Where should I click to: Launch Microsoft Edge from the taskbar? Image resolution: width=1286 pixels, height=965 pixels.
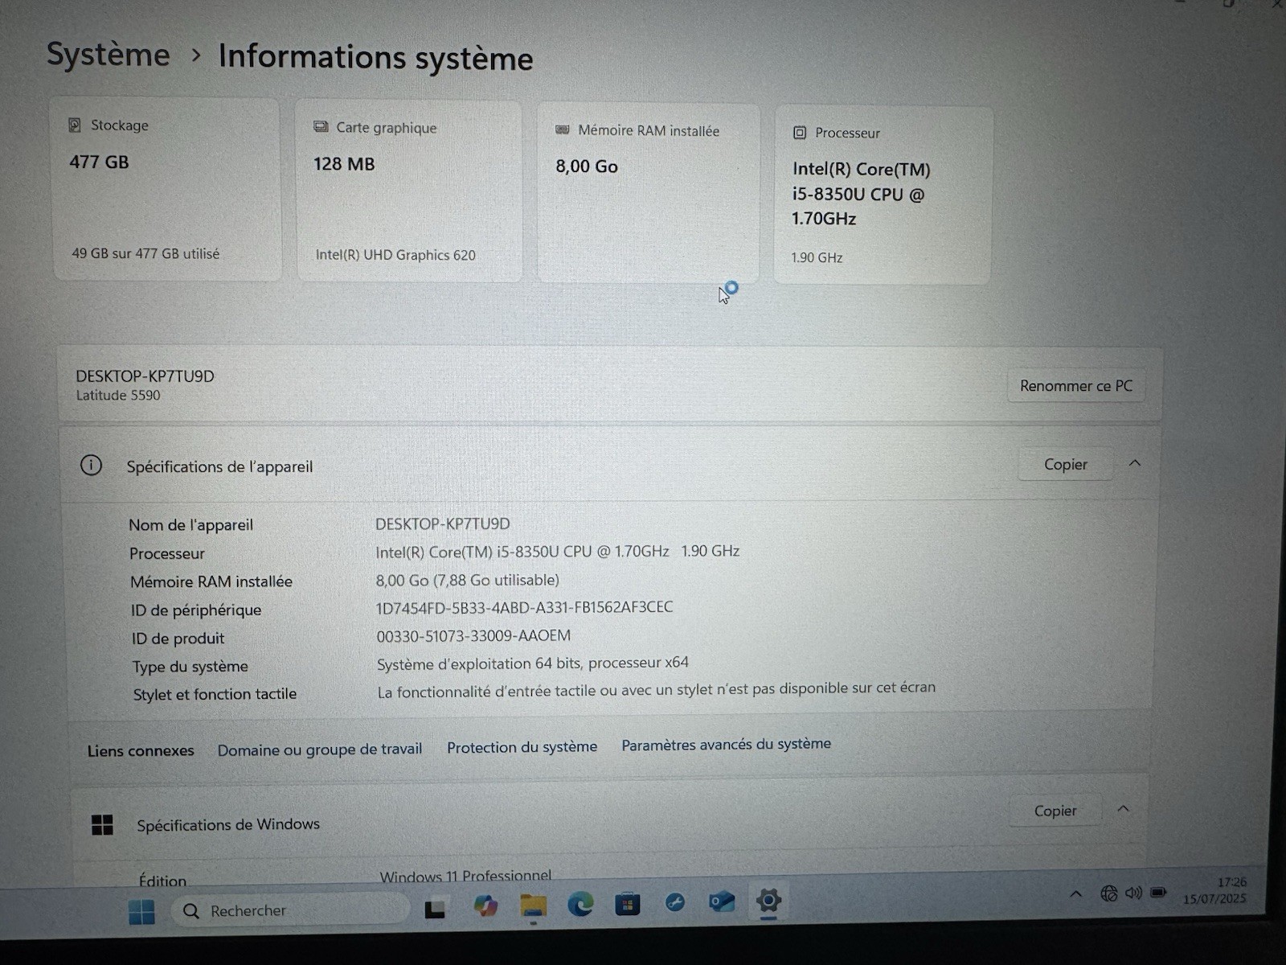[580, 905]
